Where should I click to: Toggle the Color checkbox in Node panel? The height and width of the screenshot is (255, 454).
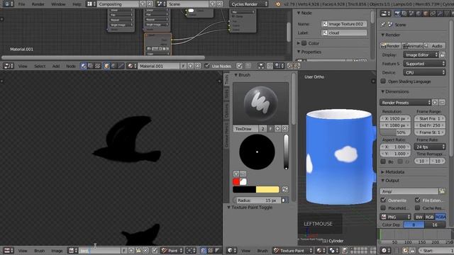point(304,43)
